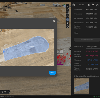Select Volume difference value 5,972.38 yd³

click(92, 69)
